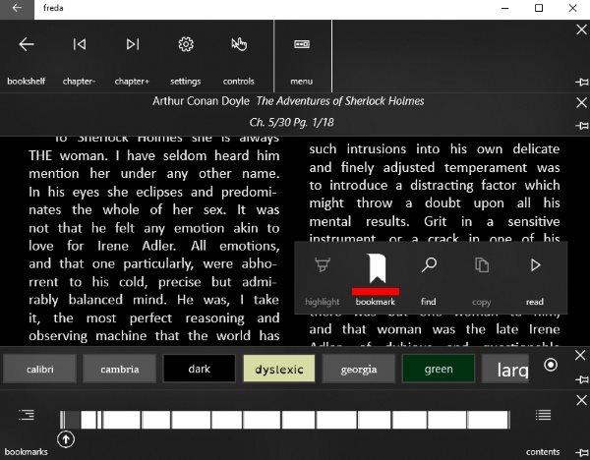Viewport: 590px width, 460px height.
Task: Pin the navigation progress bar panel
Action: pyautogui.click(x=582, y=452)
